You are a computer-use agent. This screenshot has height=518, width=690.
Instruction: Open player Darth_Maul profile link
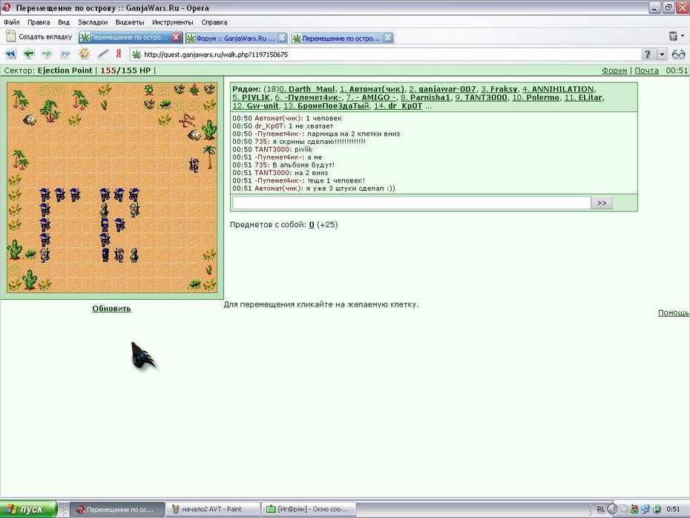click(x=308, y=89)
